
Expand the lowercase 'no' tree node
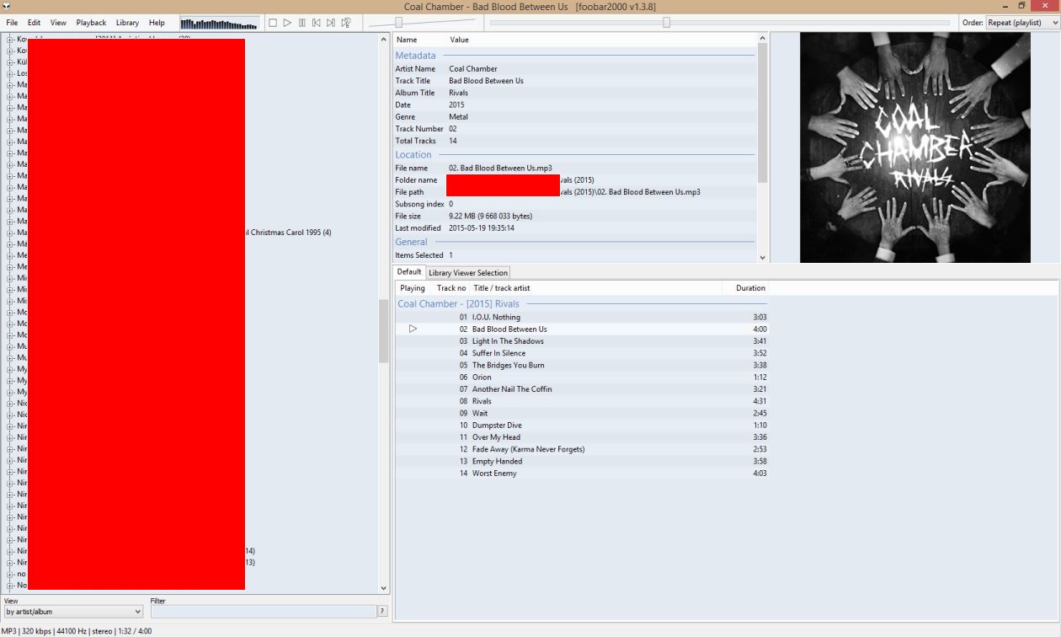10,574
